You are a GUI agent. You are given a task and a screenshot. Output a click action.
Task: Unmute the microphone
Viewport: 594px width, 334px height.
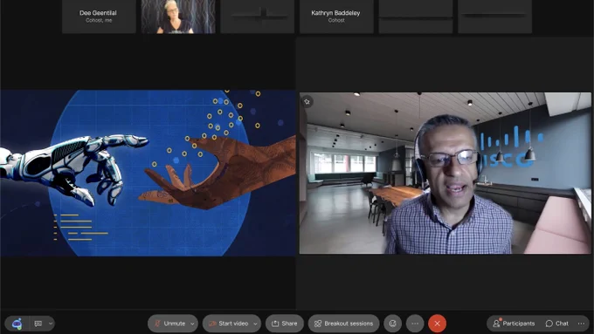169,324
